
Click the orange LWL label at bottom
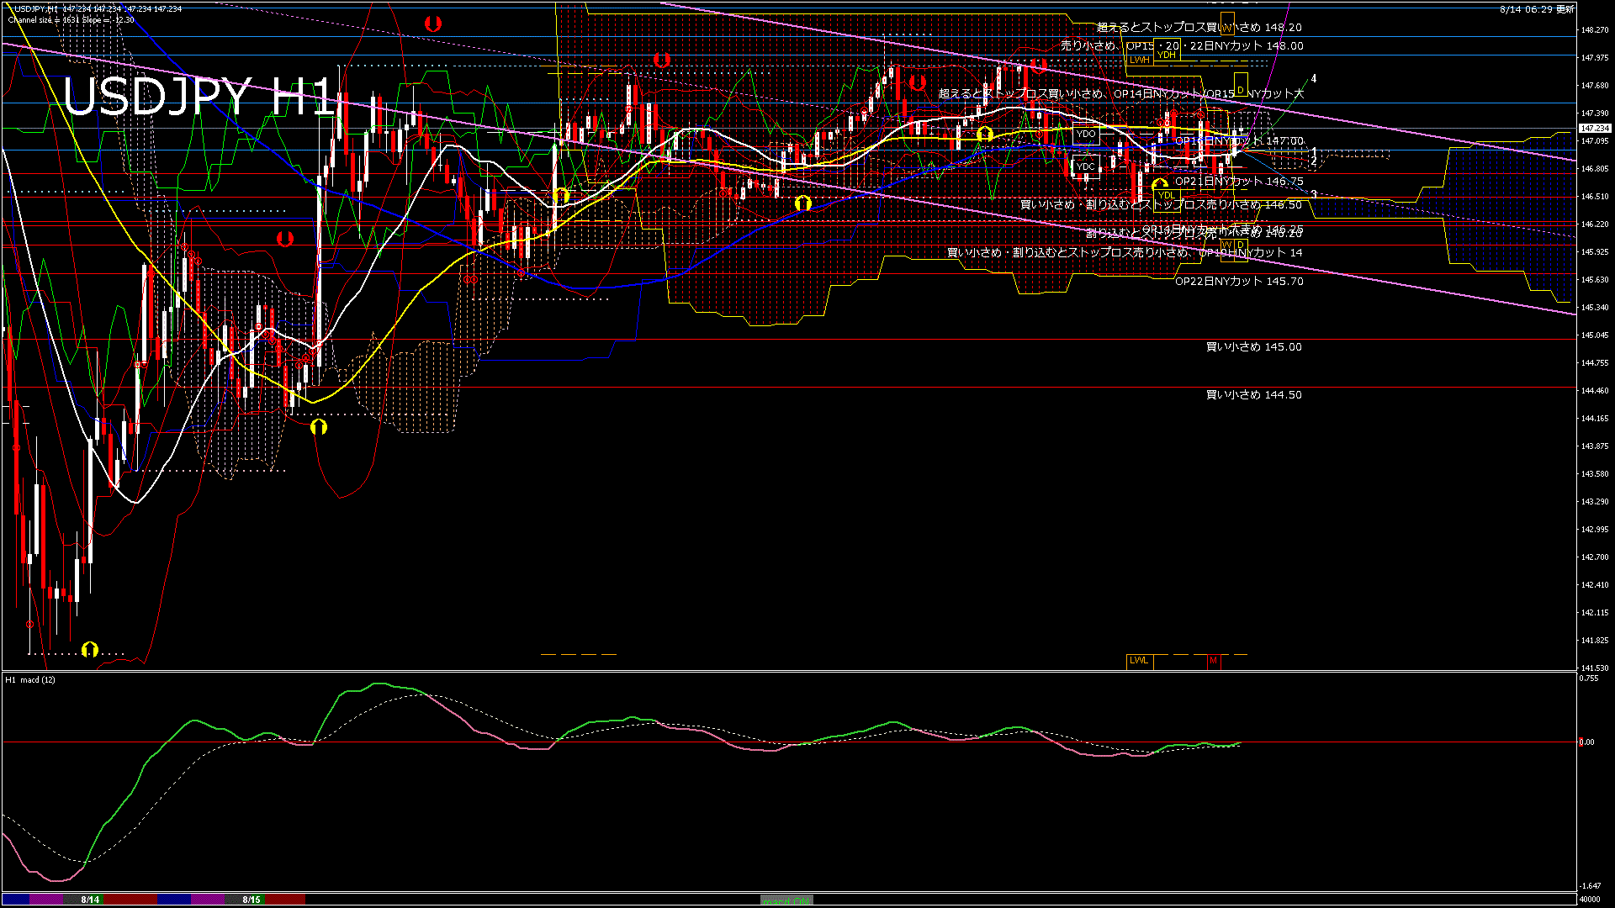(x=1139, y=661)
